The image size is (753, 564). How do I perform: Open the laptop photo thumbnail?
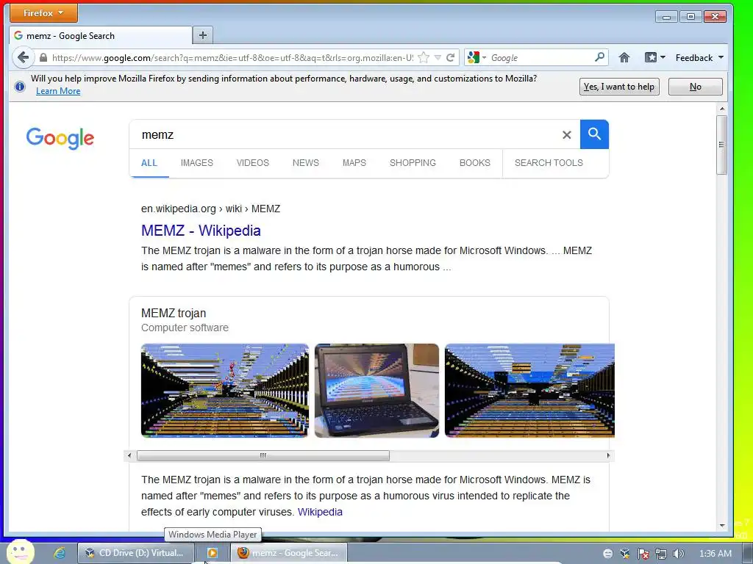pos(376,391)
